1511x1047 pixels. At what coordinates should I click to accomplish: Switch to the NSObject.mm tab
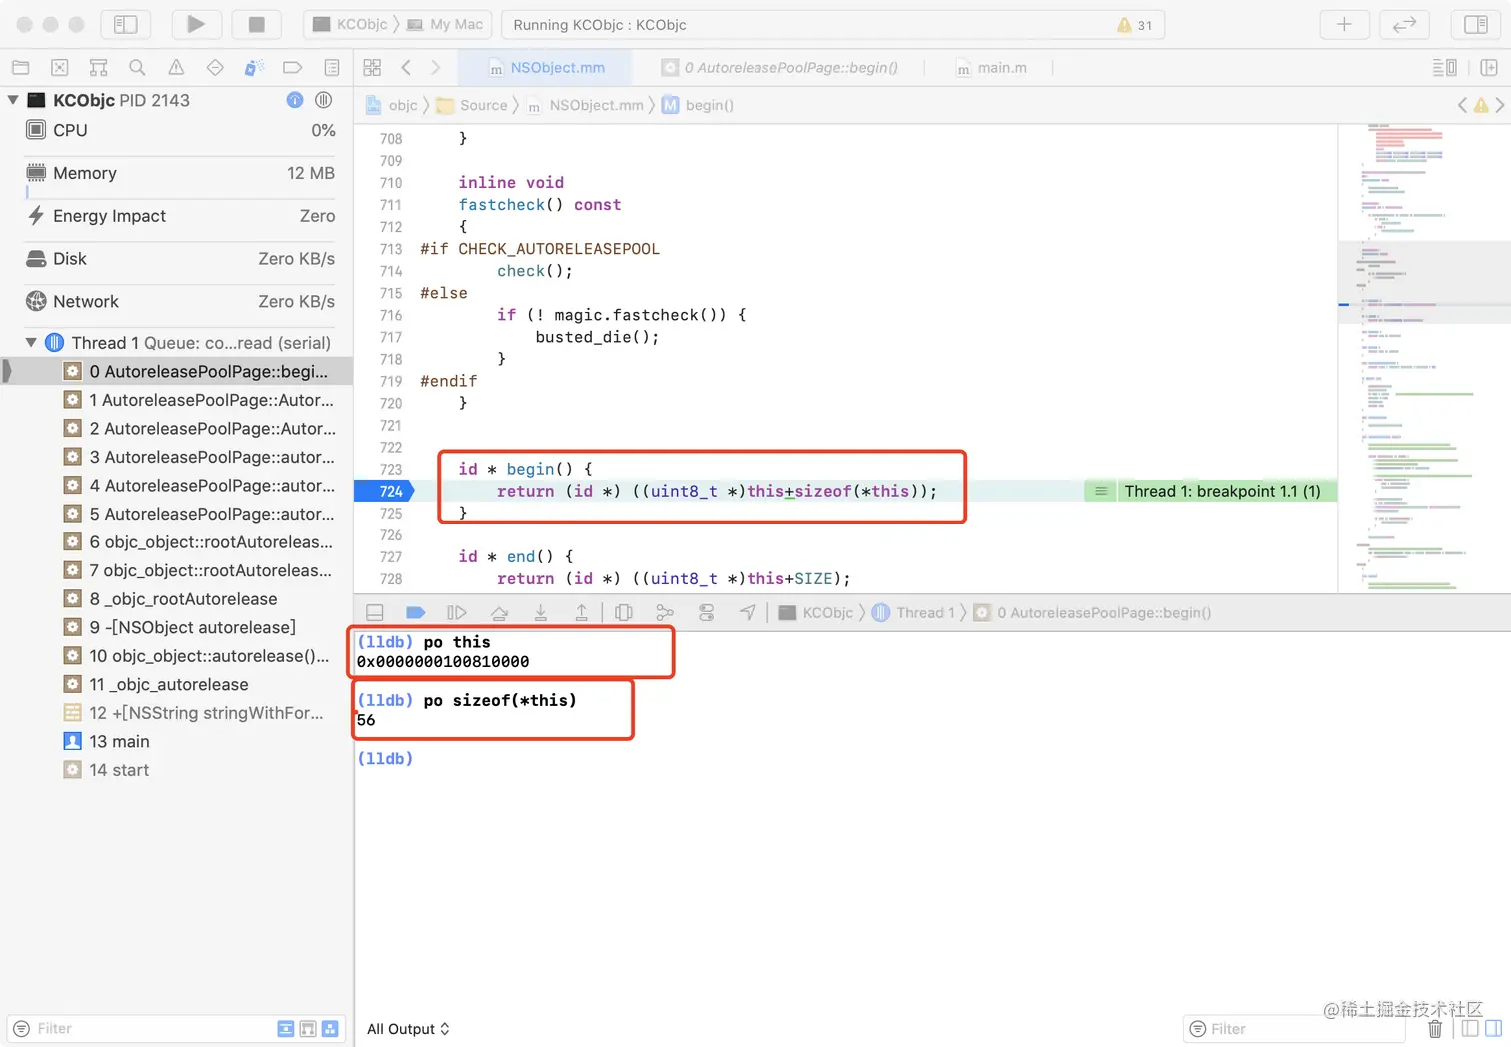546,68
